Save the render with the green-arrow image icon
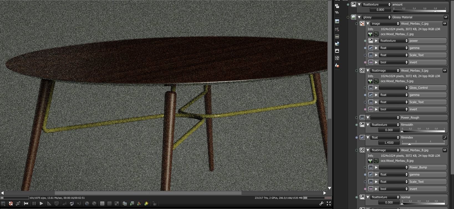This screenshot has width=454, height=209. [x=132, y=203]
